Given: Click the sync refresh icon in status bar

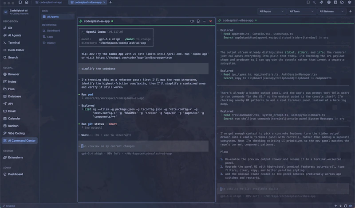Looking at the screenshot, I should point(346,206).
